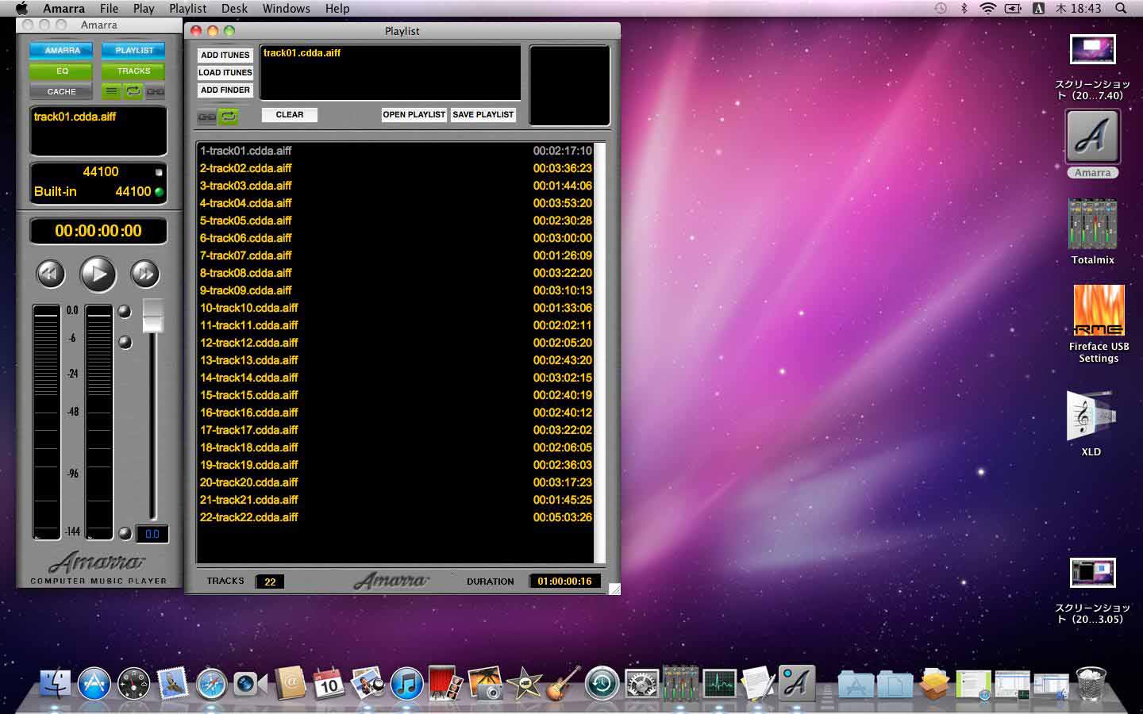The width and height of the screenshot is (1143, 714).
Task: Click the Amarra icon in the Dock
Action: [x=797, y=683]
